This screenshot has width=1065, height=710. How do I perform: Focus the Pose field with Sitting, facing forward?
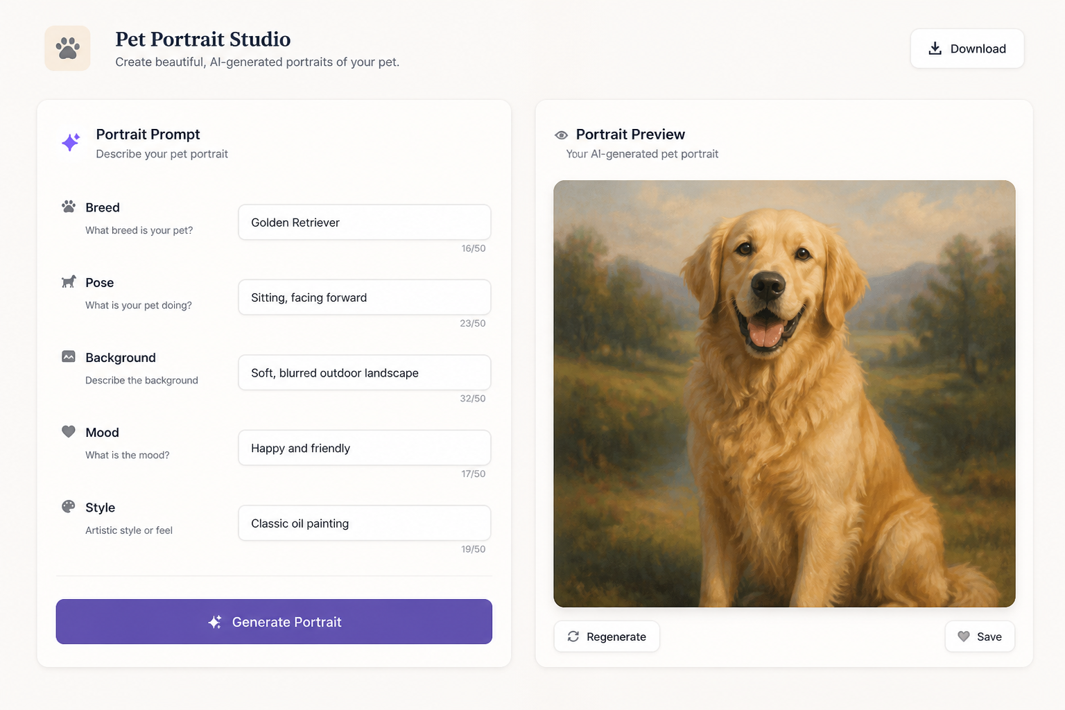(x=365, y=297)
